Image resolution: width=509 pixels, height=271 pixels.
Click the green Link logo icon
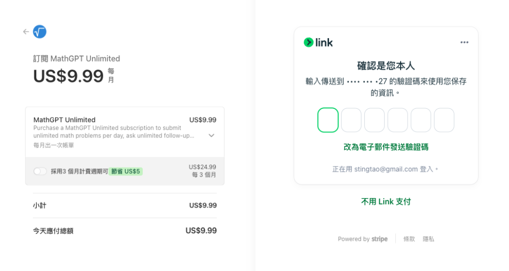pos(308,42)
